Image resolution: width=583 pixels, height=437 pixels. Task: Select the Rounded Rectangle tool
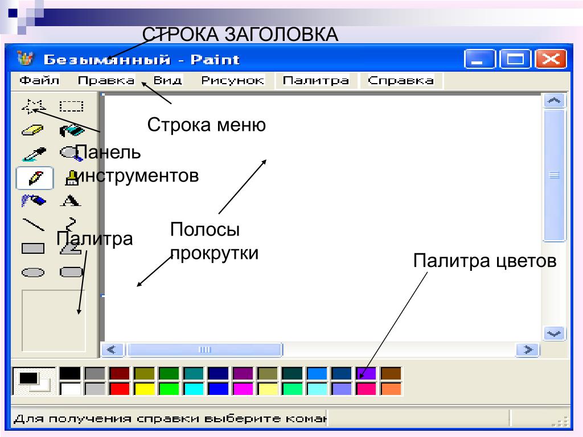pyautogui.click(x=71, y=273)
